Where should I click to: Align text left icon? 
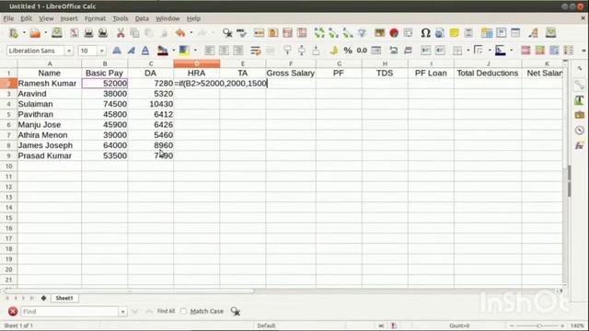pyautogui.click(x=209, y=51)
